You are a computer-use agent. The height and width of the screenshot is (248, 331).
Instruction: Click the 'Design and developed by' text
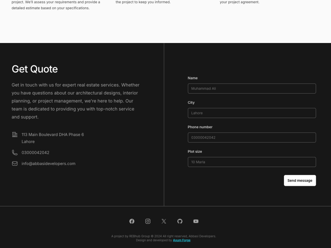pos(154,240)
